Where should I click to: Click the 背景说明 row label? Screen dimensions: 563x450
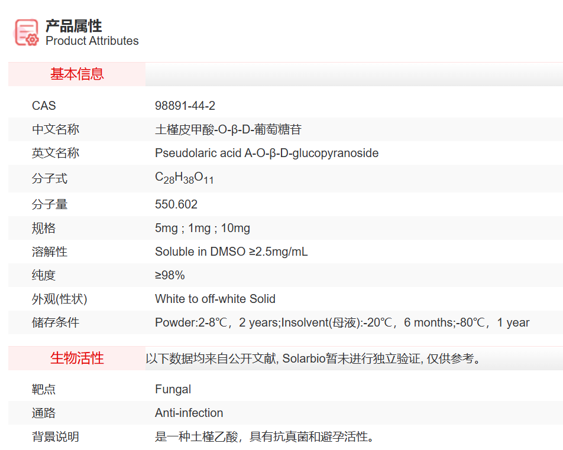(x=51, y=437)
